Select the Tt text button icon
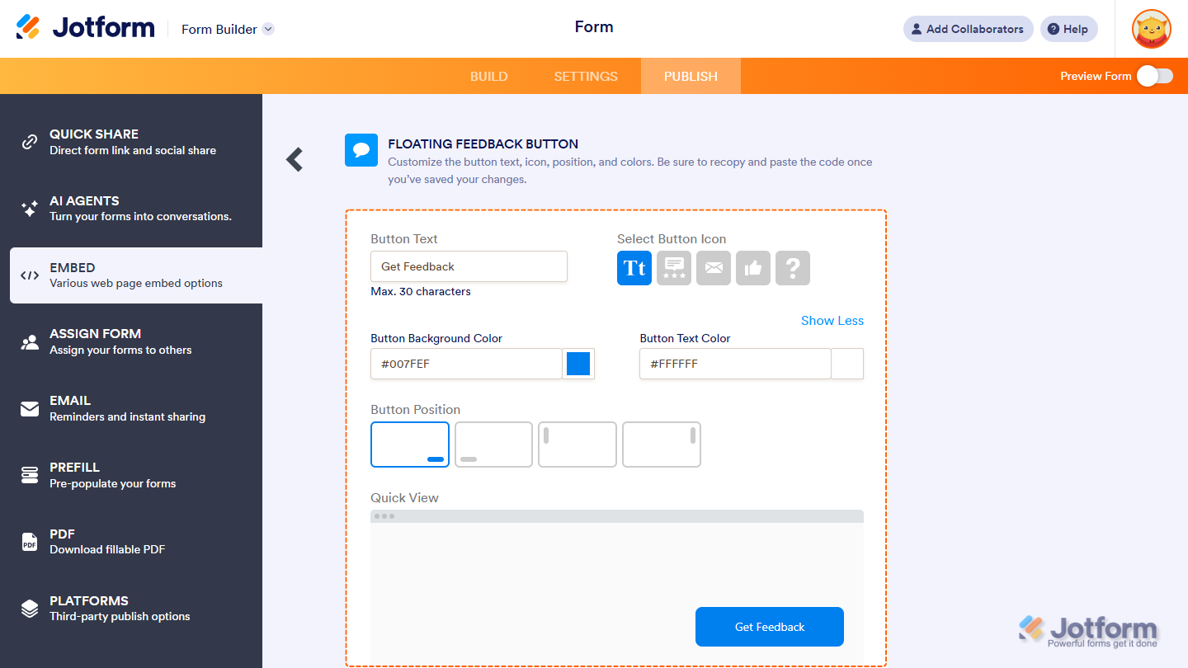1188x668 pixels. (634, 267)
